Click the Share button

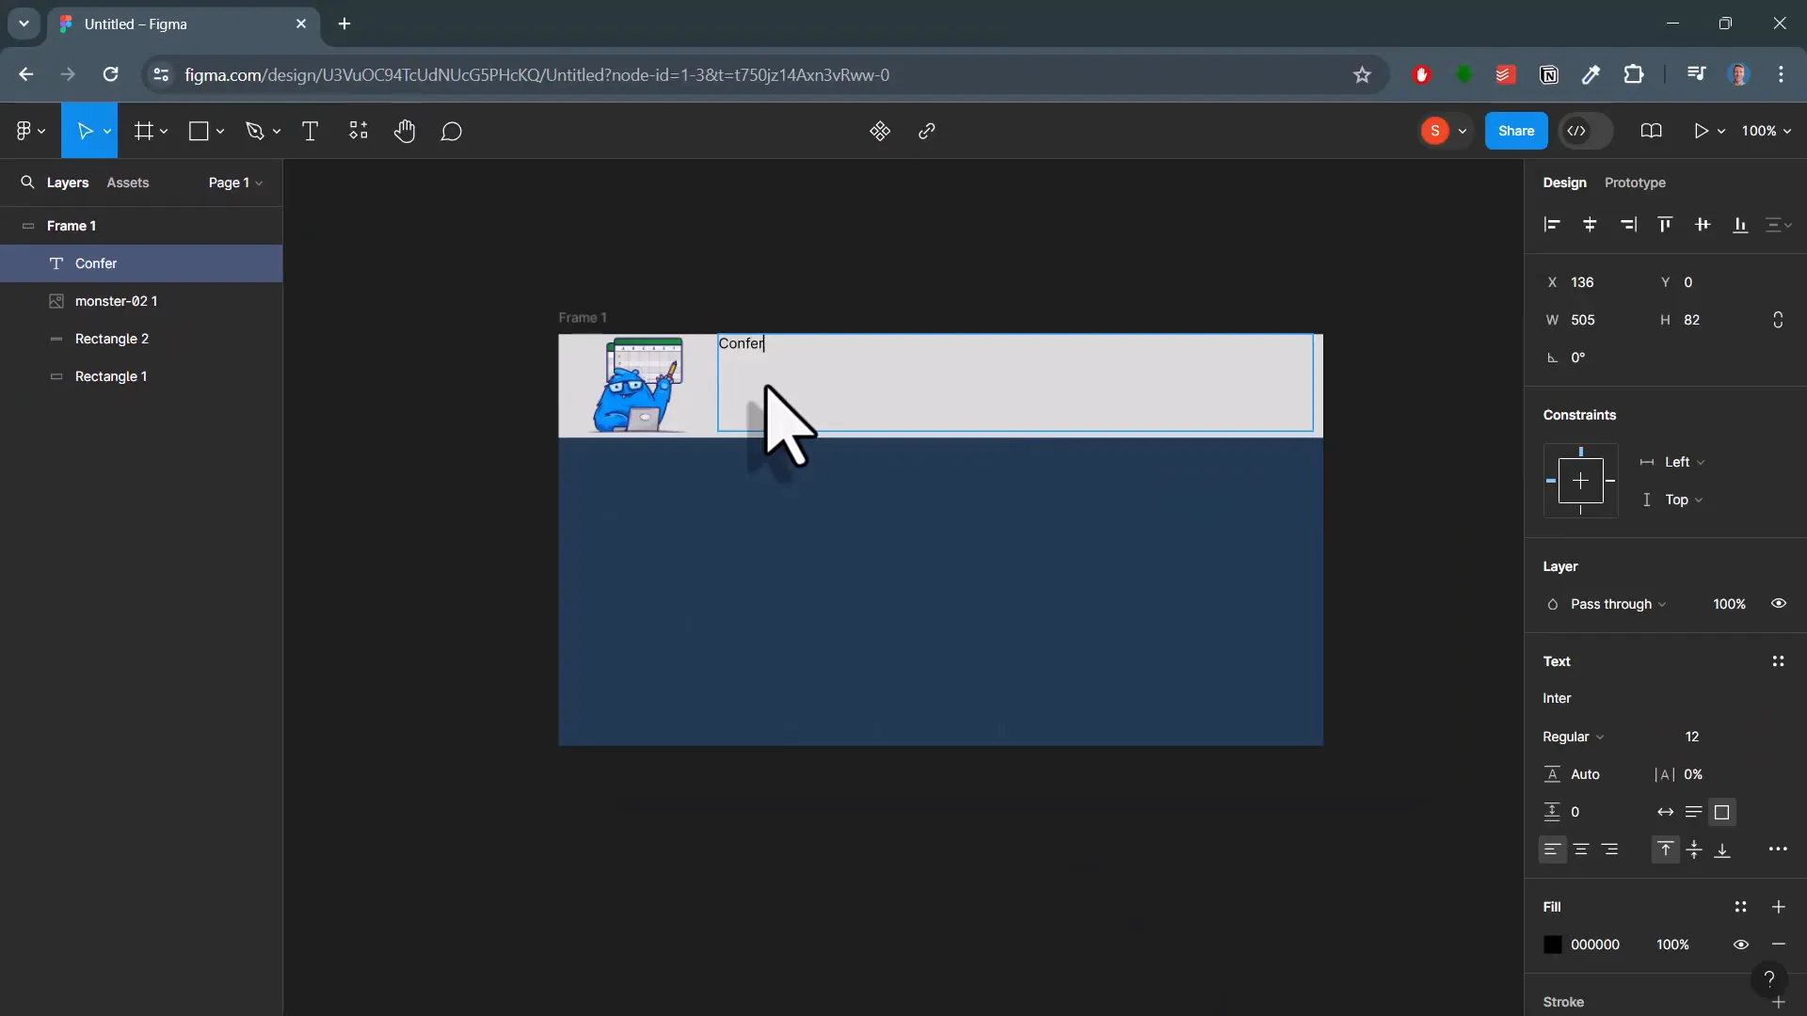point(1516,131)
